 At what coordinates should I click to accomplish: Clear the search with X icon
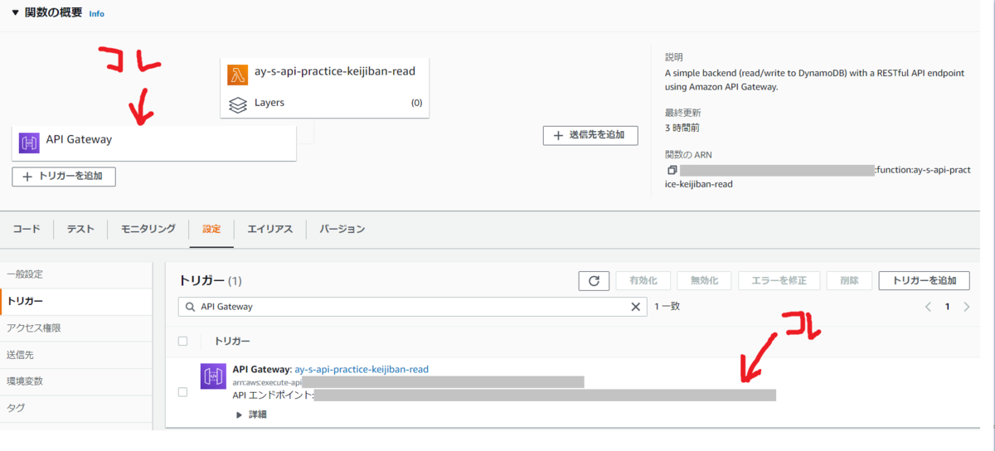636,307
